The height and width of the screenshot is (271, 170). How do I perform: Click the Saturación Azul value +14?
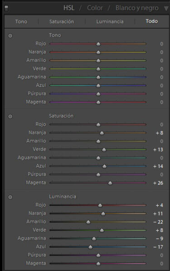pyautogui.click(x=158, y=166)
